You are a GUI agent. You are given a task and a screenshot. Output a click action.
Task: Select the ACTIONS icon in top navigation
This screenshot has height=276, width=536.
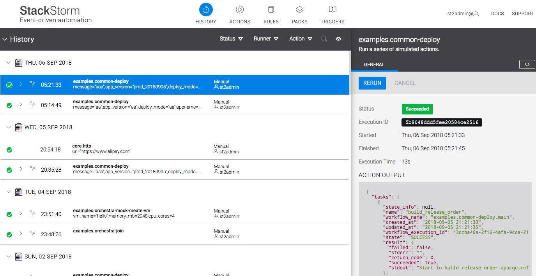(x=240, y=9)
